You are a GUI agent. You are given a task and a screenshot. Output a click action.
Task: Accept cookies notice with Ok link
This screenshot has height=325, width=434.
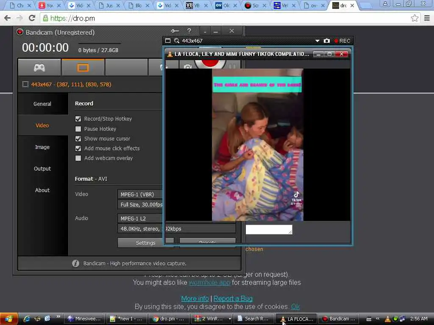pyautogui.click(x=295, y=306)
